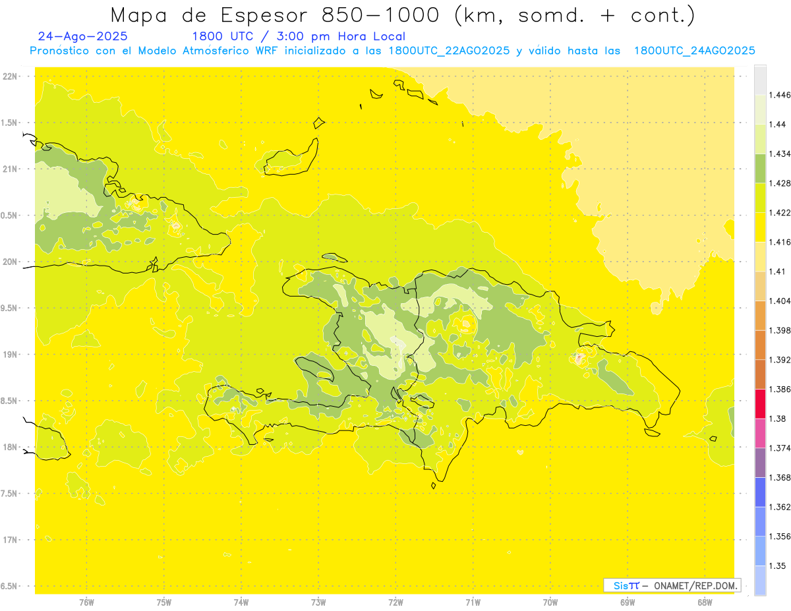
Task: Click the legend value '1.434'
Action: (x=779, y=154)
